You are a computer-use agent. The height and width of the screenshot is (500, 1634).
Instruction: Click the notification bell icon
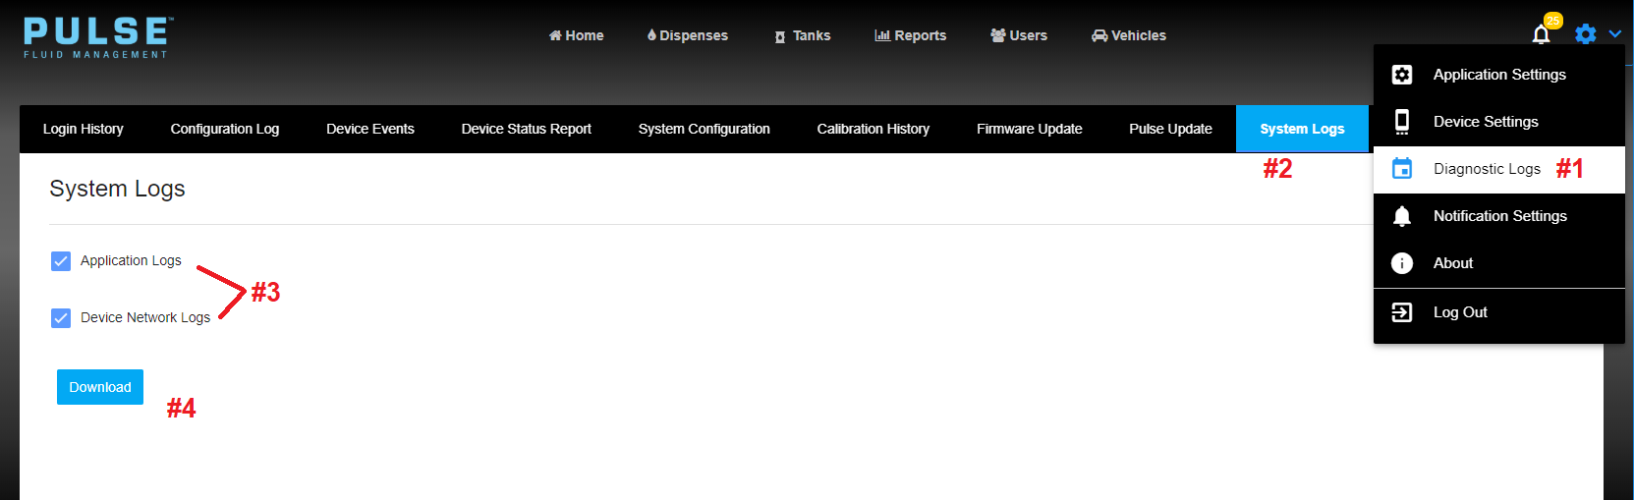pyautogui.click(x=1541, y=35)
